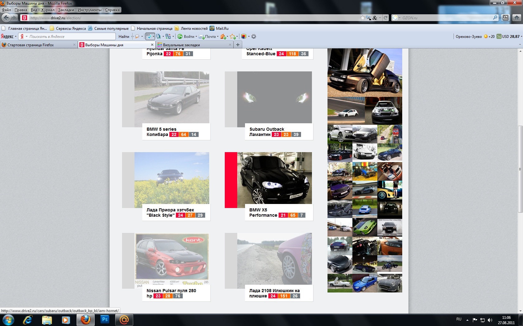Open BMW X5 Performance car title
Viewport: 523px width, 326px height.
point(263,212)
